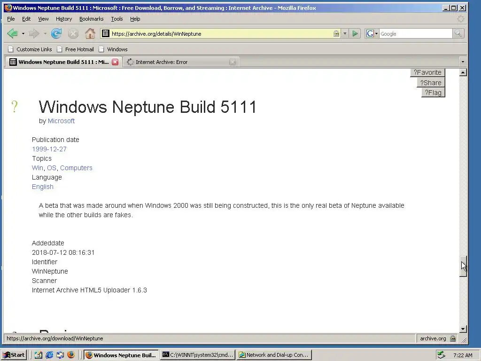Click the OS topic link
This screenshot has height=361, width=481.
coord(52,168)
